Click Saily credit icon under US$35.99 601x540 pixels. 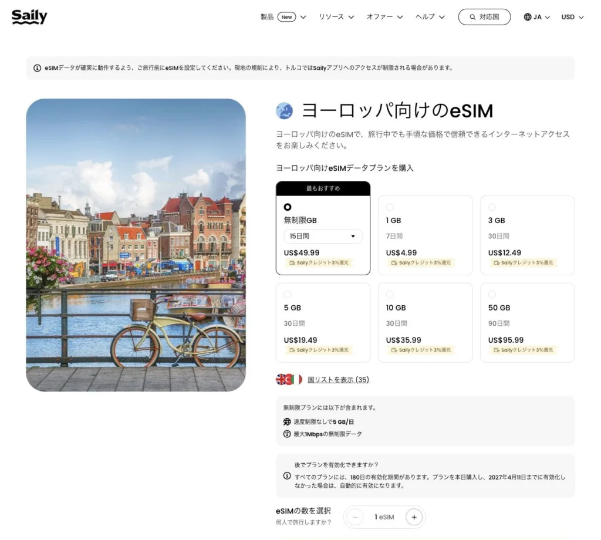pyautogui.click(x=394, y=350)
